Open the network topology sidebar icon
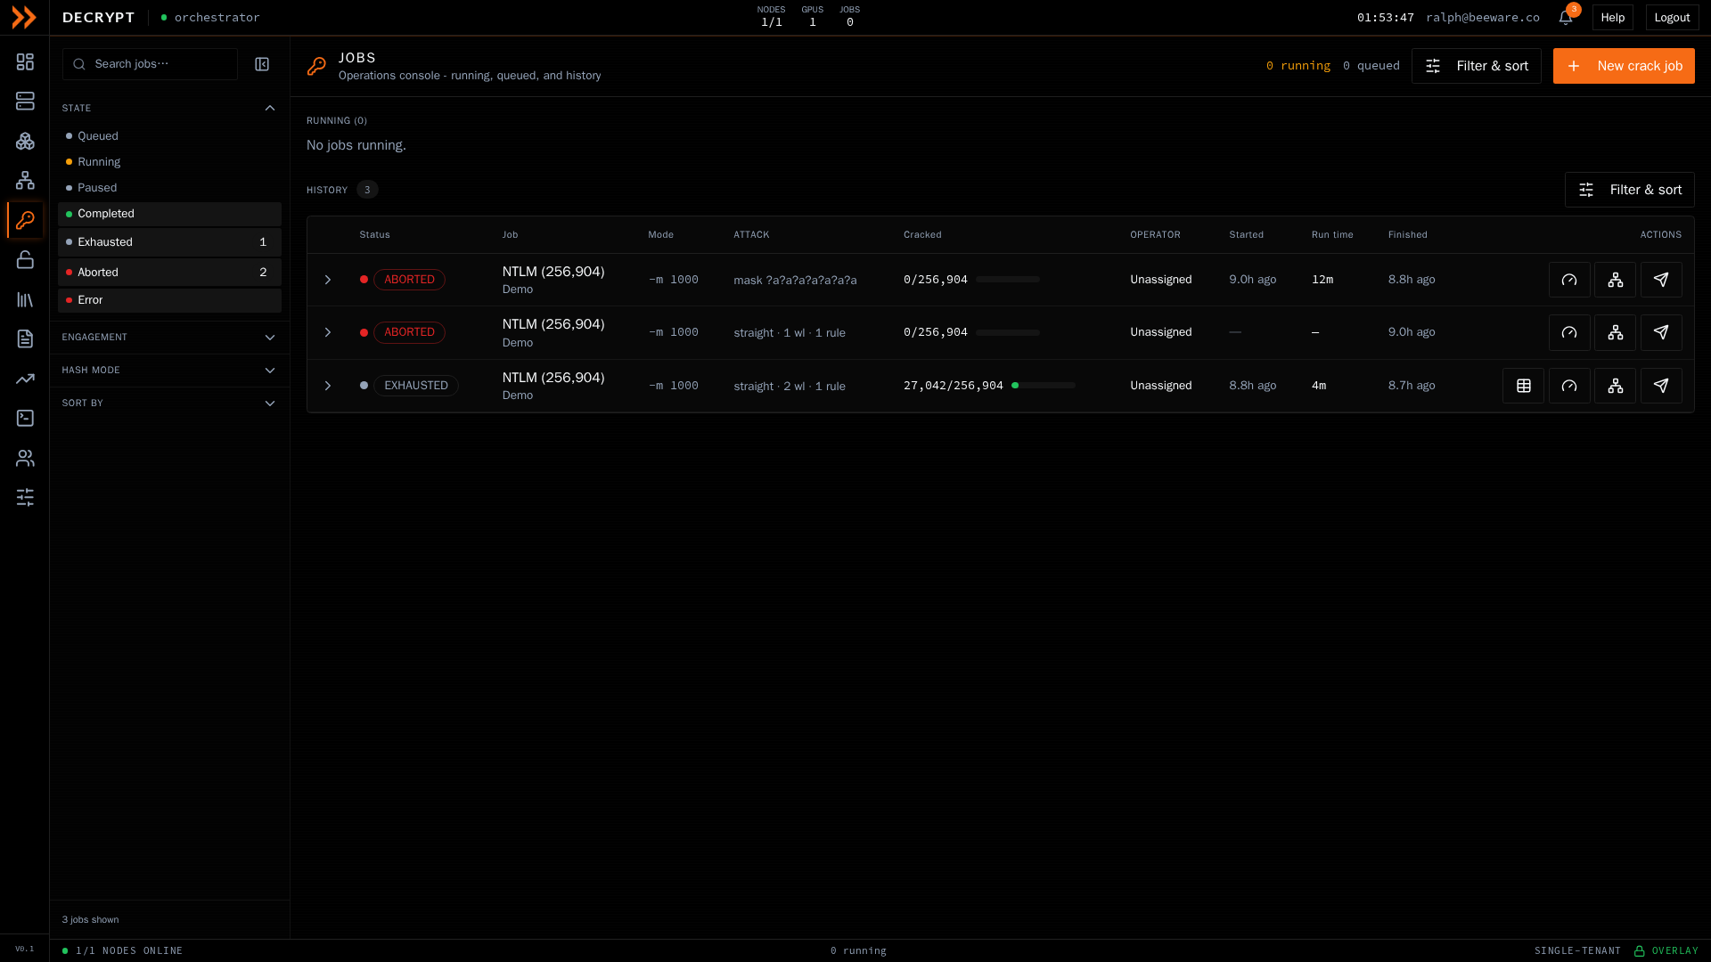Screen dimensions: 1711x962 click(x=25, y=181)
